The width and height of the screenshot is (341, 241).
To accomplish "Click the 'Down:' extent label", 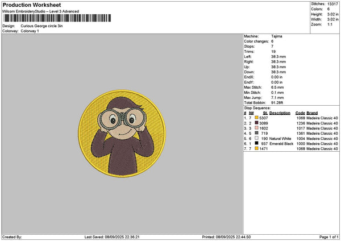I will pyautogui.click(x=249, y=72).
